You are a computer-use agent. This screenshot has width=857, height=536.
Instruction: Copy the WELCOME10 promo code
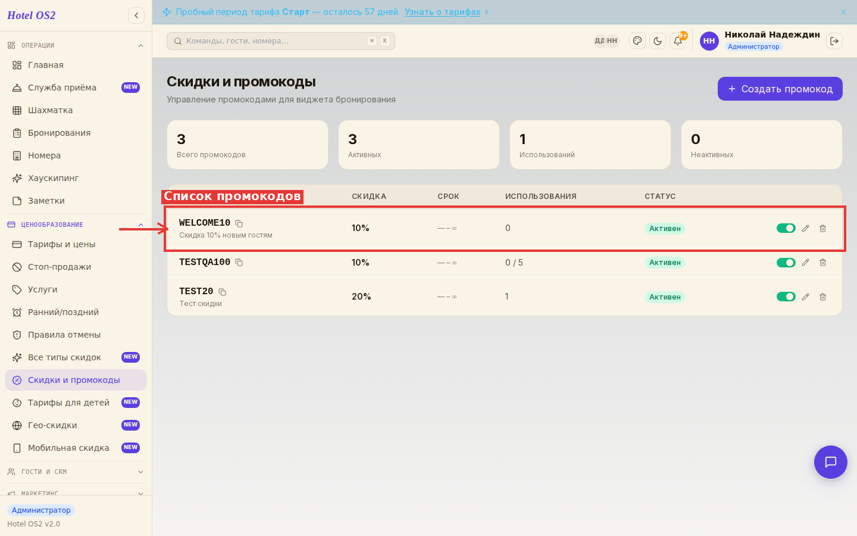(239, 223)
